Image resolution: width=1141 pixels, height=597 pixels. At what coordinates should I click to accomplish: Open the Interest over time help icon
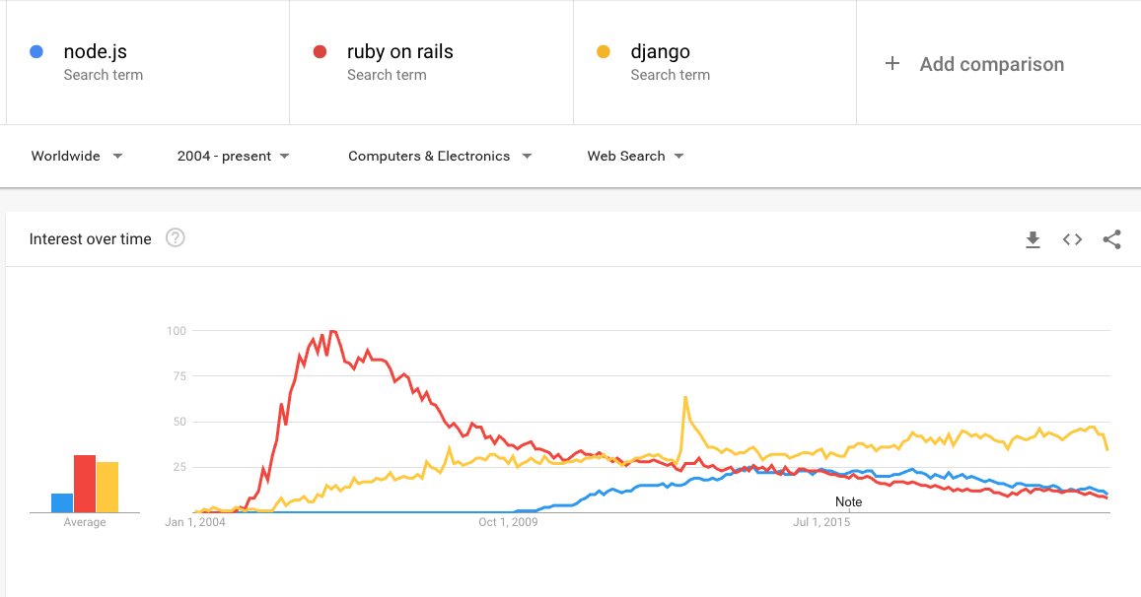(x=175, y=237)
